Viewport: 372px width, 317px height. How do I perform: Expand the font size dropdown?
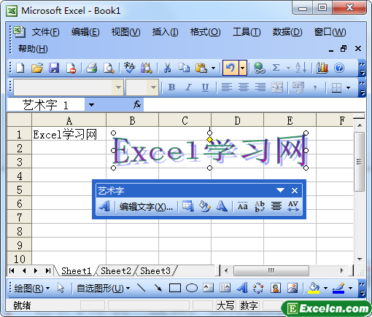[153, 87]
